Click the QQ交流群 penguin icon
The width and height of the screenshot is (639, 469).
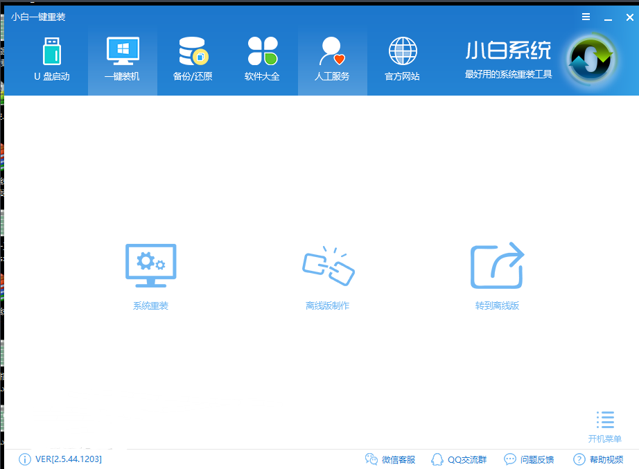[437, 459]
